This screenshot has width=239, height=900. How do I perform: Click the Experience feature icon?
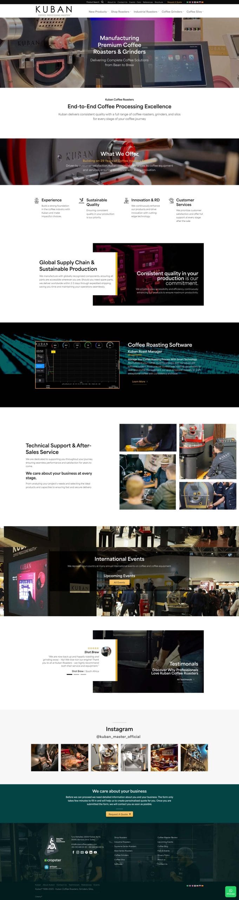coord(36,201)
